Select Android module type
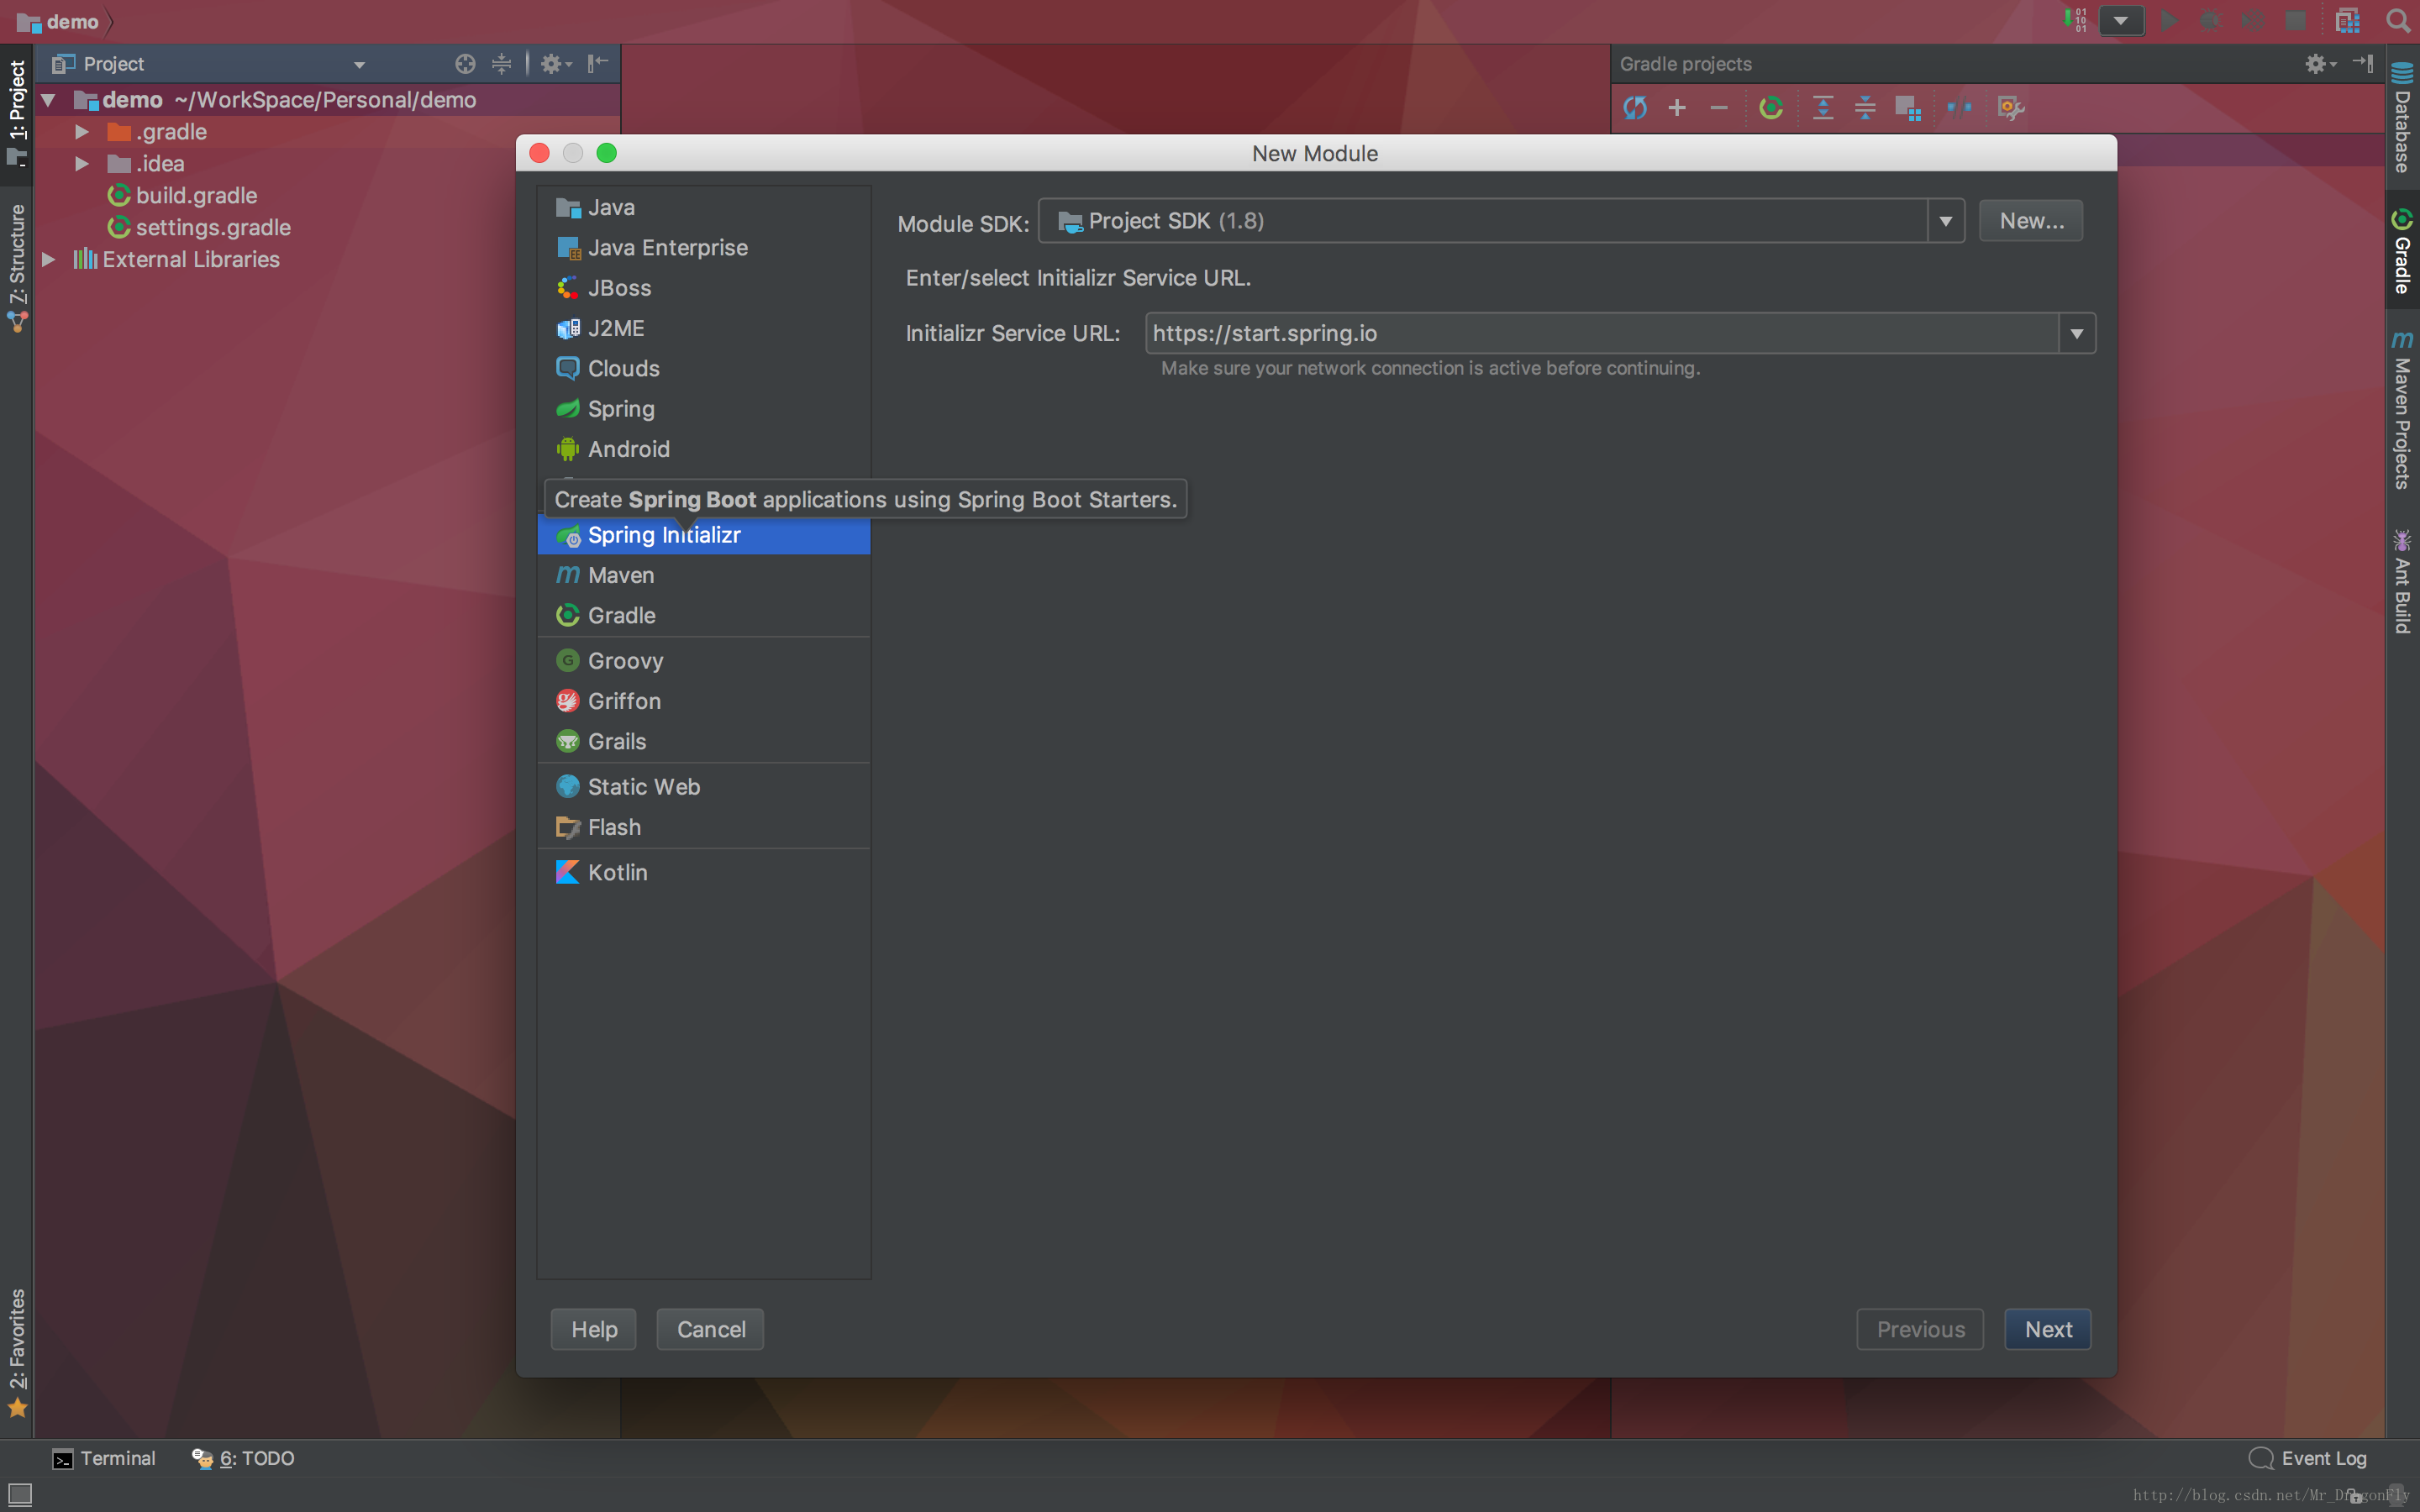 click(x=704, y=449)
